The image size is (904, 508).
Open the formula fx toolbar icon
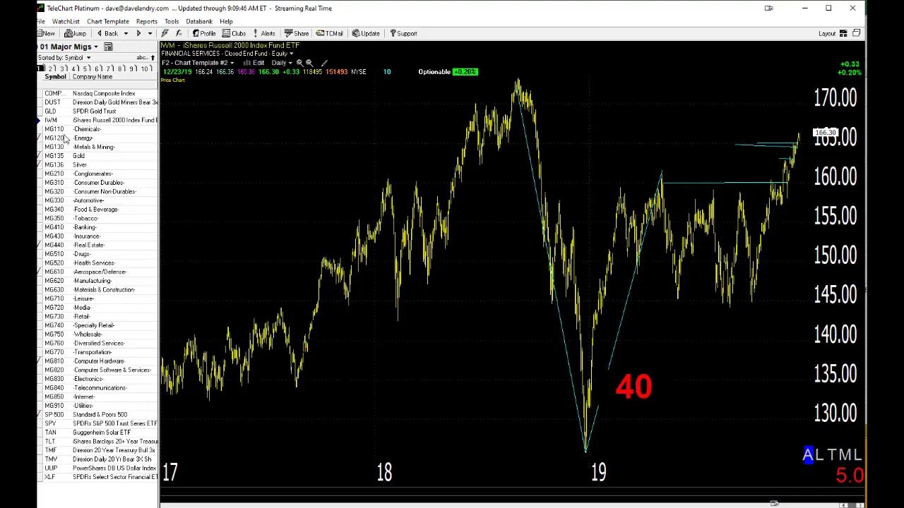(x=179, y=33)
